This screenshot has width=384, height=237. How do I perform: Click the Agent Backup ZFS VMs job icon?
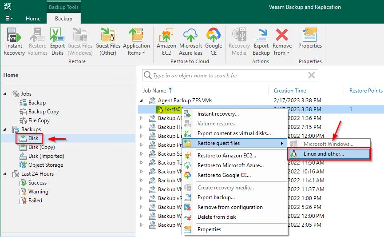(x=153, y=100)
